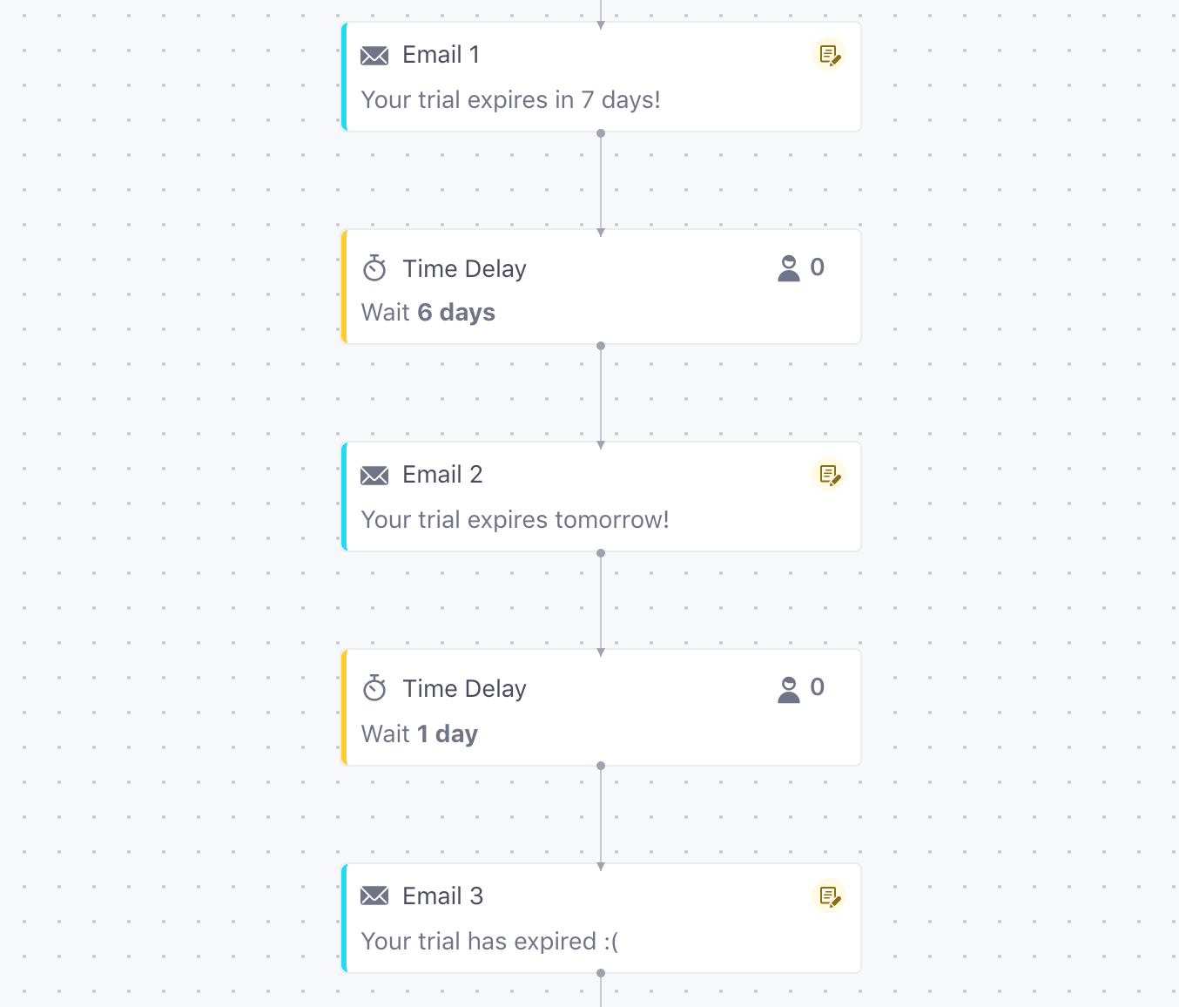Click the stopwatch icon on the 1 day delay
The image size is (1179, 1007).
pos(374,688)
